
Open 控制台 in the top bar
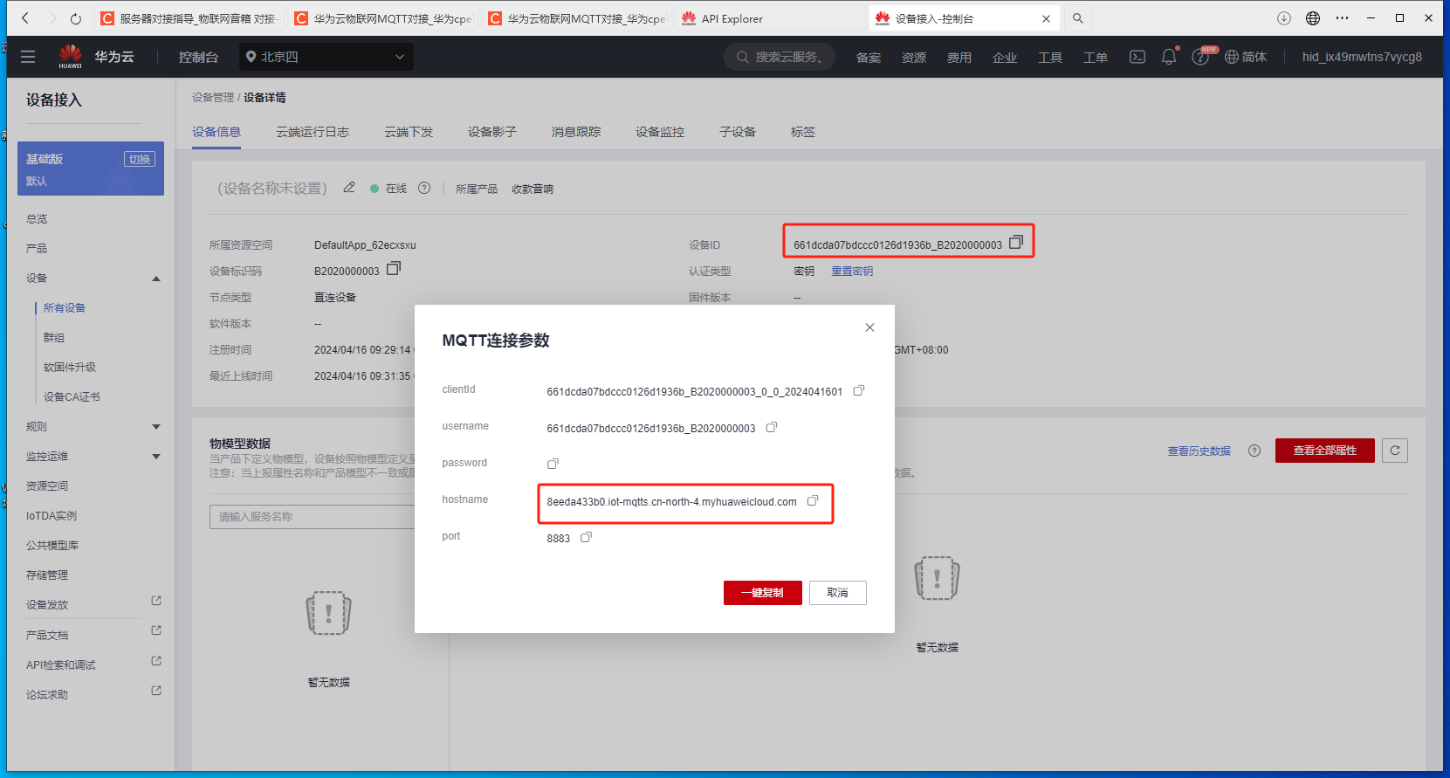[x=198, y=57]
